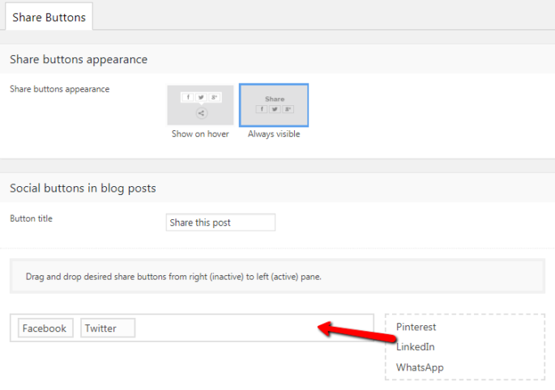This screenshot has height=390, width=555.
Task: Click the Google Plus icon in the hover preview
Action: coord(213,97)
